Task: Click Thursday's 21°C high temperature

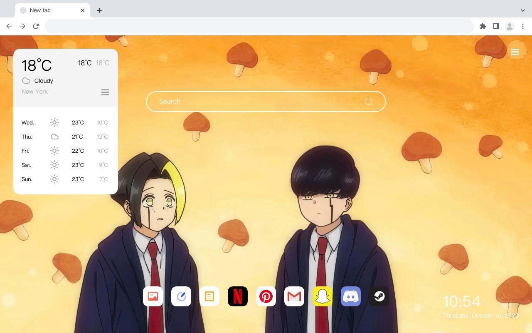Action: click(78, 137)
